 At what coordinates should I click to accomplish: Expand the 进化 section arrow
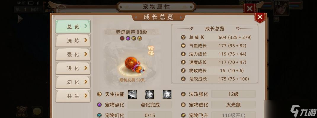[x=86, y=68]
